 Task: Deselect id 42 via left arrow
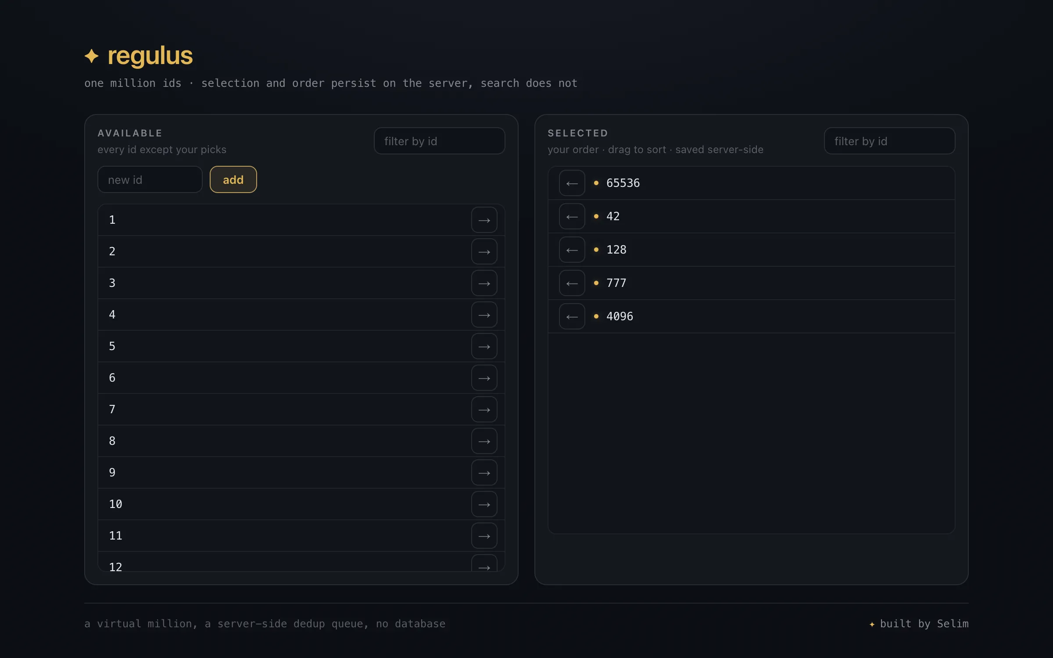pos(572,216)
